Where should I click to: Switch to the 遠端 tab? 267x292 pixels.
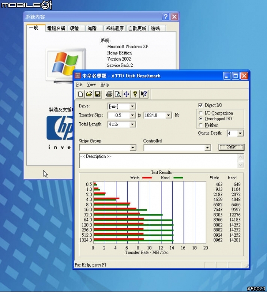(157, 28)
